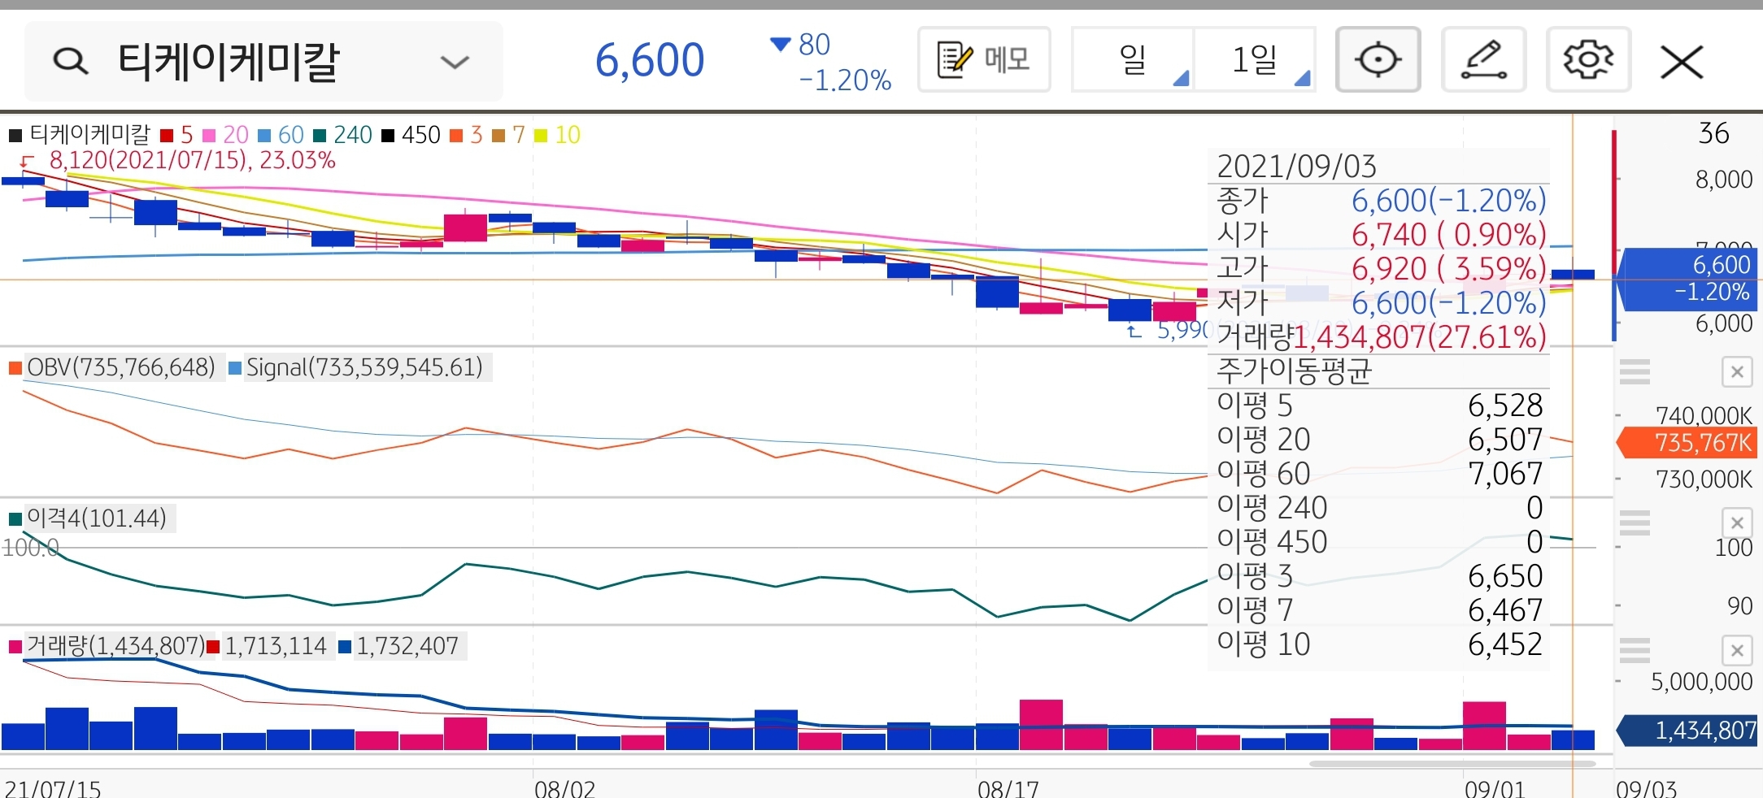The height and width of the screenshot is (798, 1763).
Task: Open the 1일 interval dropdown
Action: (x=1255, y=59)
